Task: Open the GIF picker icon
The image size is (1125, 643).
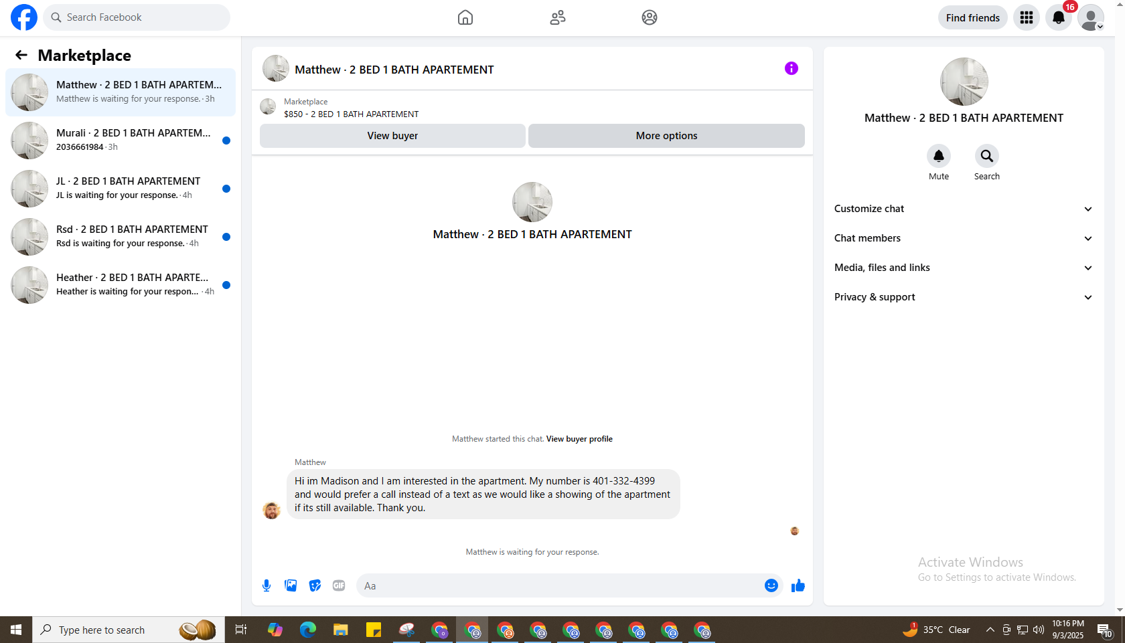Action: 339,585
